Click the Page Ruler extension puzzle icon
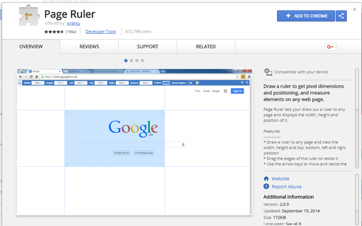Viewport: 362px width, 226px height. click(30, 16)
